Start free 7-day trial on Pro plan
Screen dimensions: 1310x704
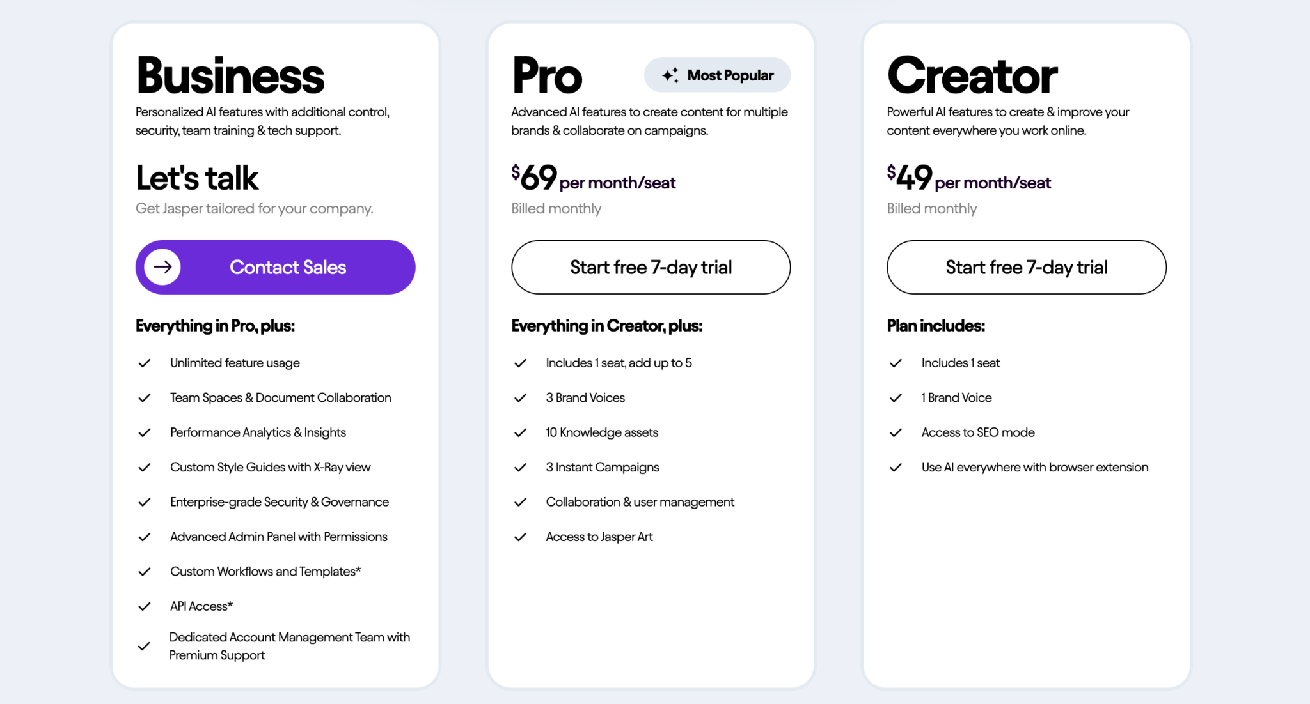[x=650, y=267]
